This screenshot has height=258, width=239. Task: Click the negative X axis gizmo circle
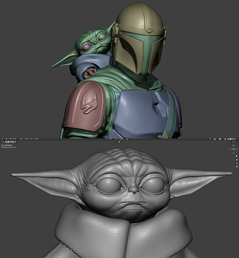pyautogui.click(x=230, y=149)
